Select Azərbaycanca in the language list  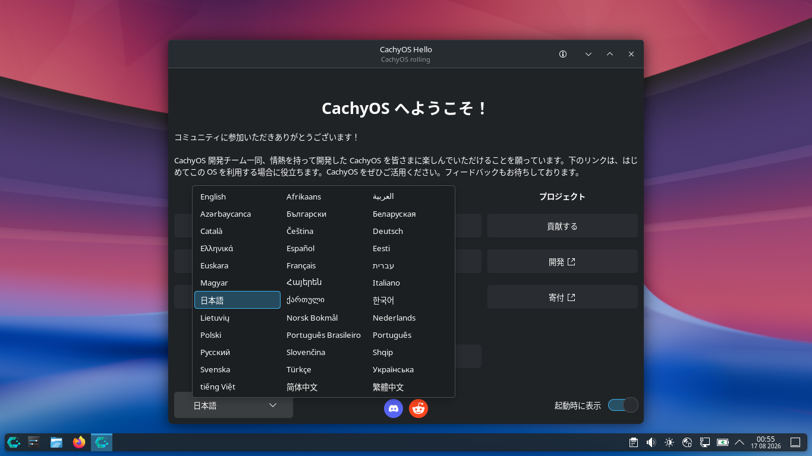coord(237,214)
